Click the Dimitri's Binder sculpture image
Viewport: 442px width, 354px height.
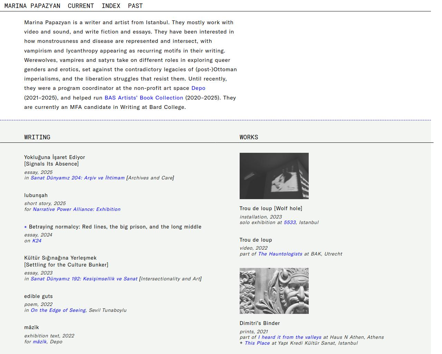coord(274,291)
